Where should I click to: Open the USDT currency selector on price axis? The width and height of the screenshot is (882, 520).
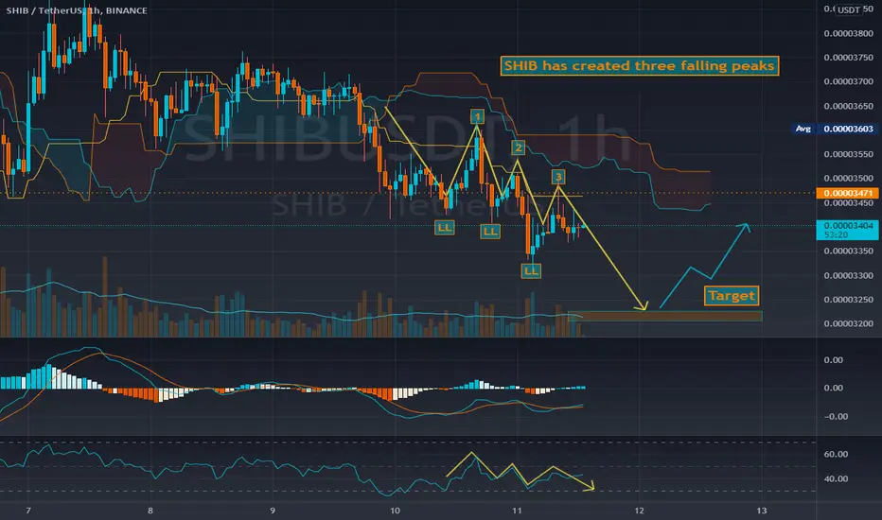[848, 9]
